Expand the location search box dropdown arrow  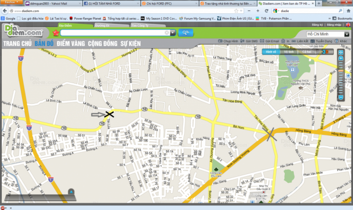[x=173, y=33]
